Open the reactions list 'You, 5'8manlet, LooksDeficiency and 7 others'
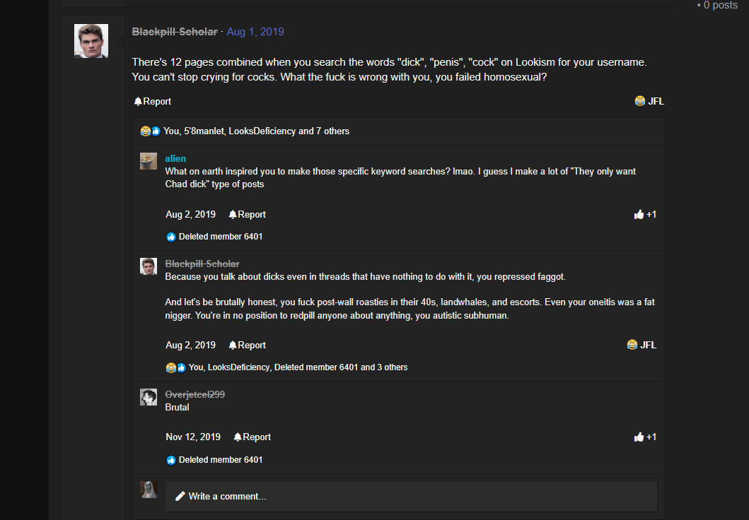The width and height of the screenshot is (749, 520). [256, 131]
